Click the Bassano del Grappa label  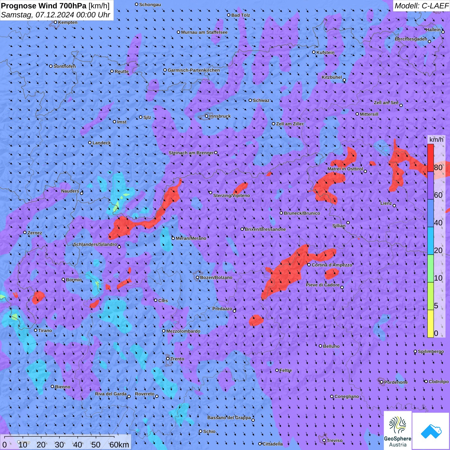229,418
